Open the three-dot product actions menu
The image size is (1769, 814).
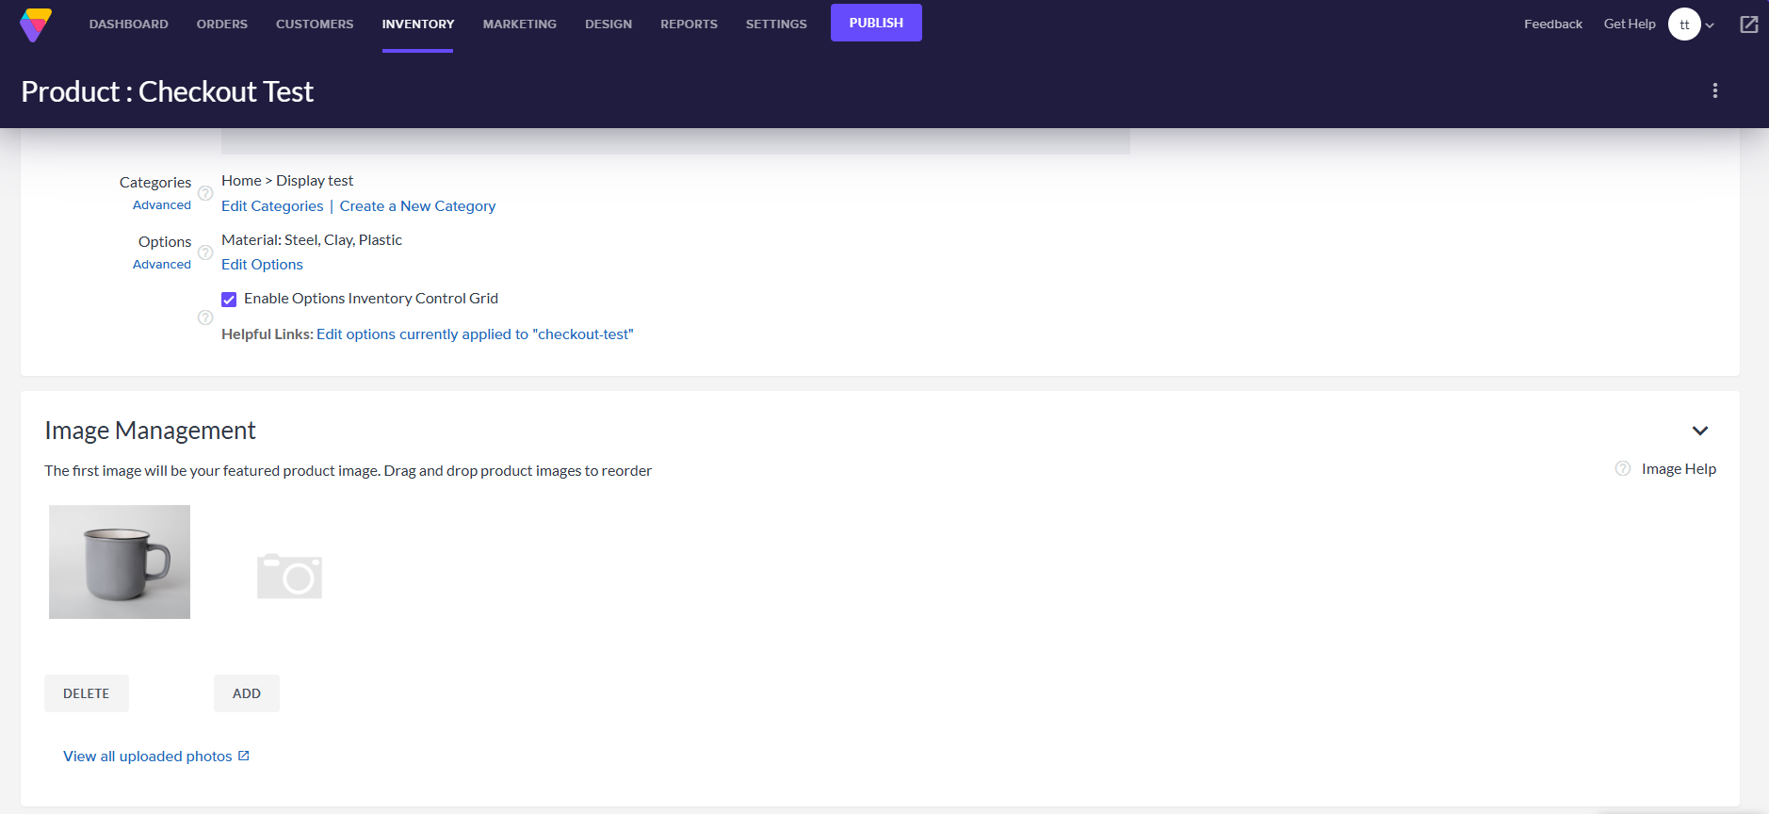click(x=1714, y=90)
